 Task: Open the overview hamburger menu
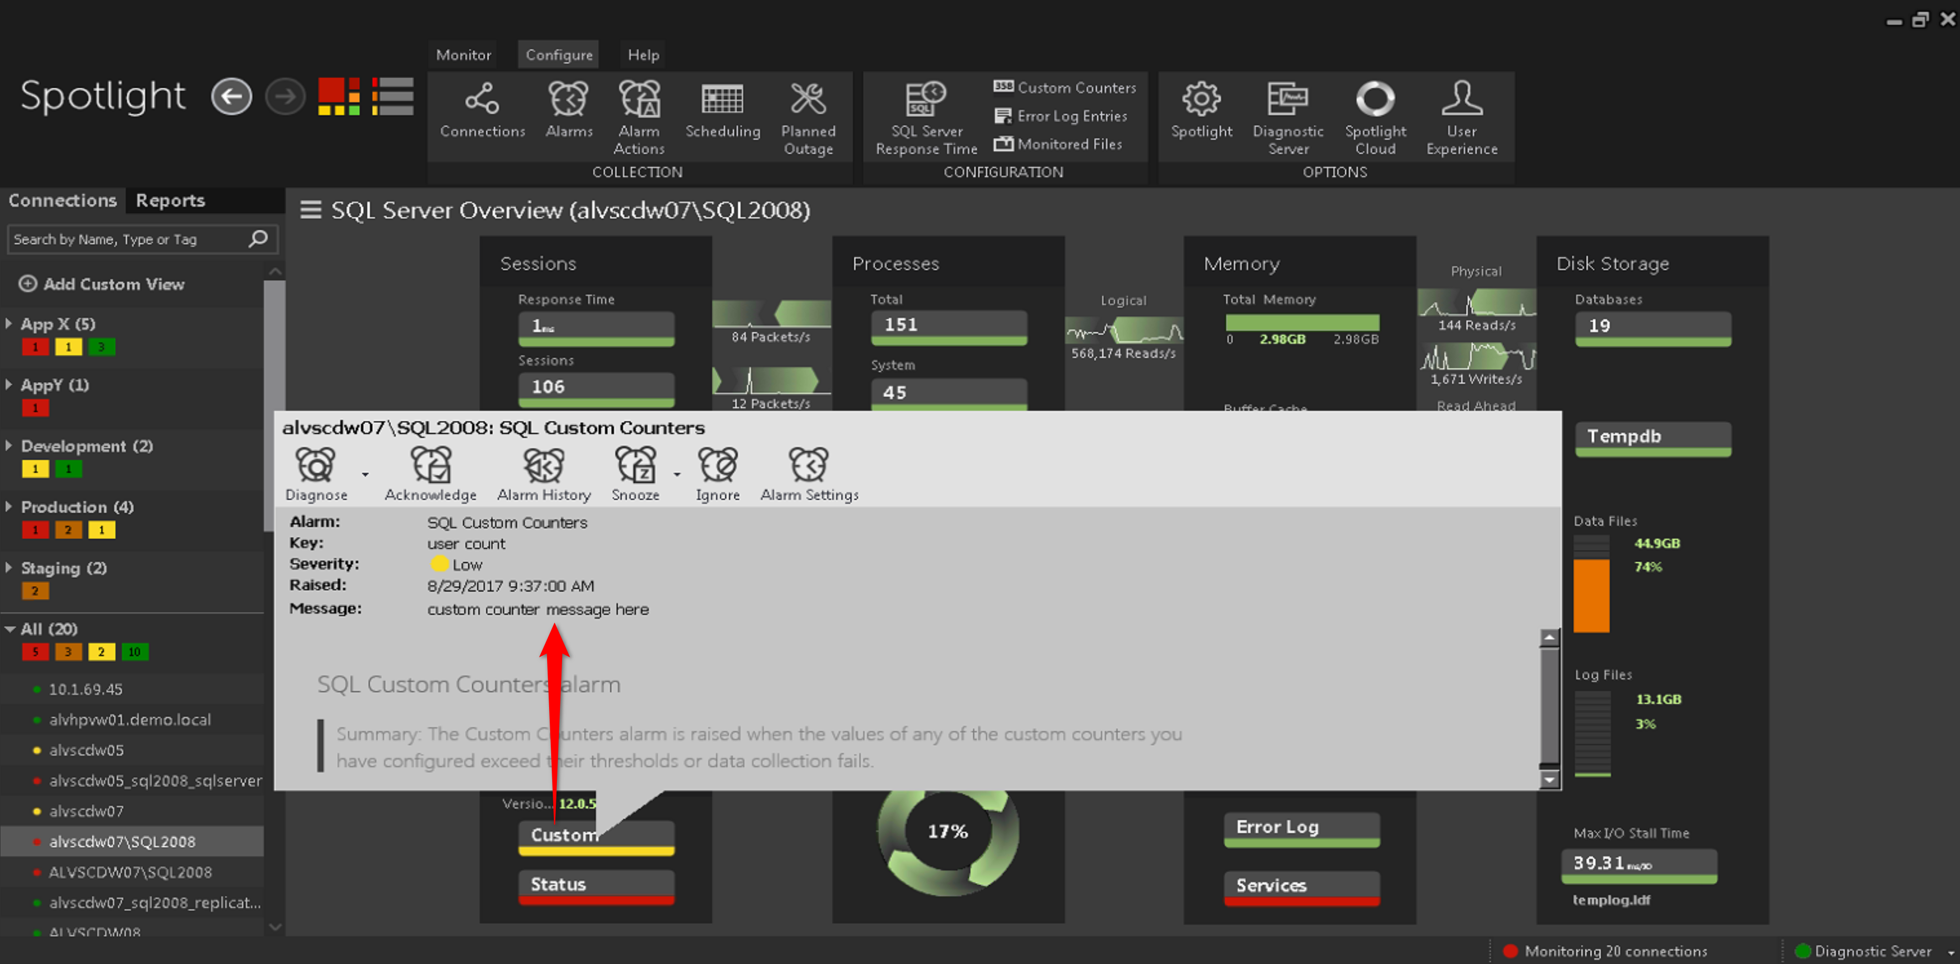point(310,210)
